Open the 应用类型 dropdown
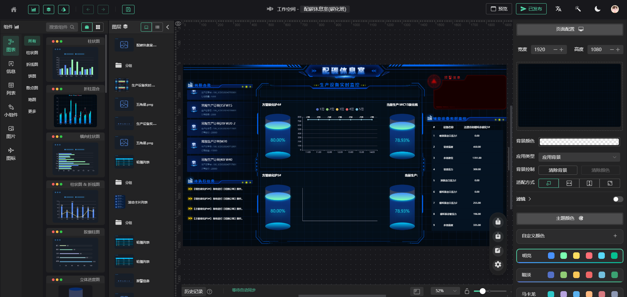The image size is (627, 297). (x=579, y=157)
